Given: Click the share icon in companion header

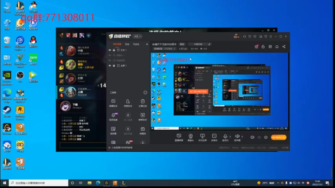Looking at the screenshot, I should point(284,46).
